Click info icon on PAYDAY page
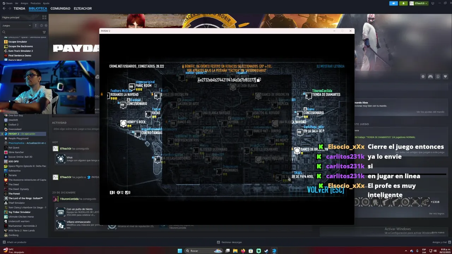The image size is (452, 254). (x=438, y=77)
